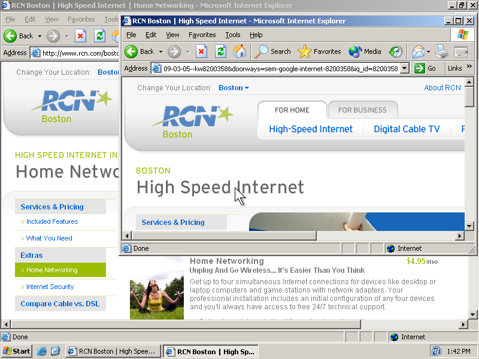Click the Internet zone globe in the background status bar

[395, 337]
